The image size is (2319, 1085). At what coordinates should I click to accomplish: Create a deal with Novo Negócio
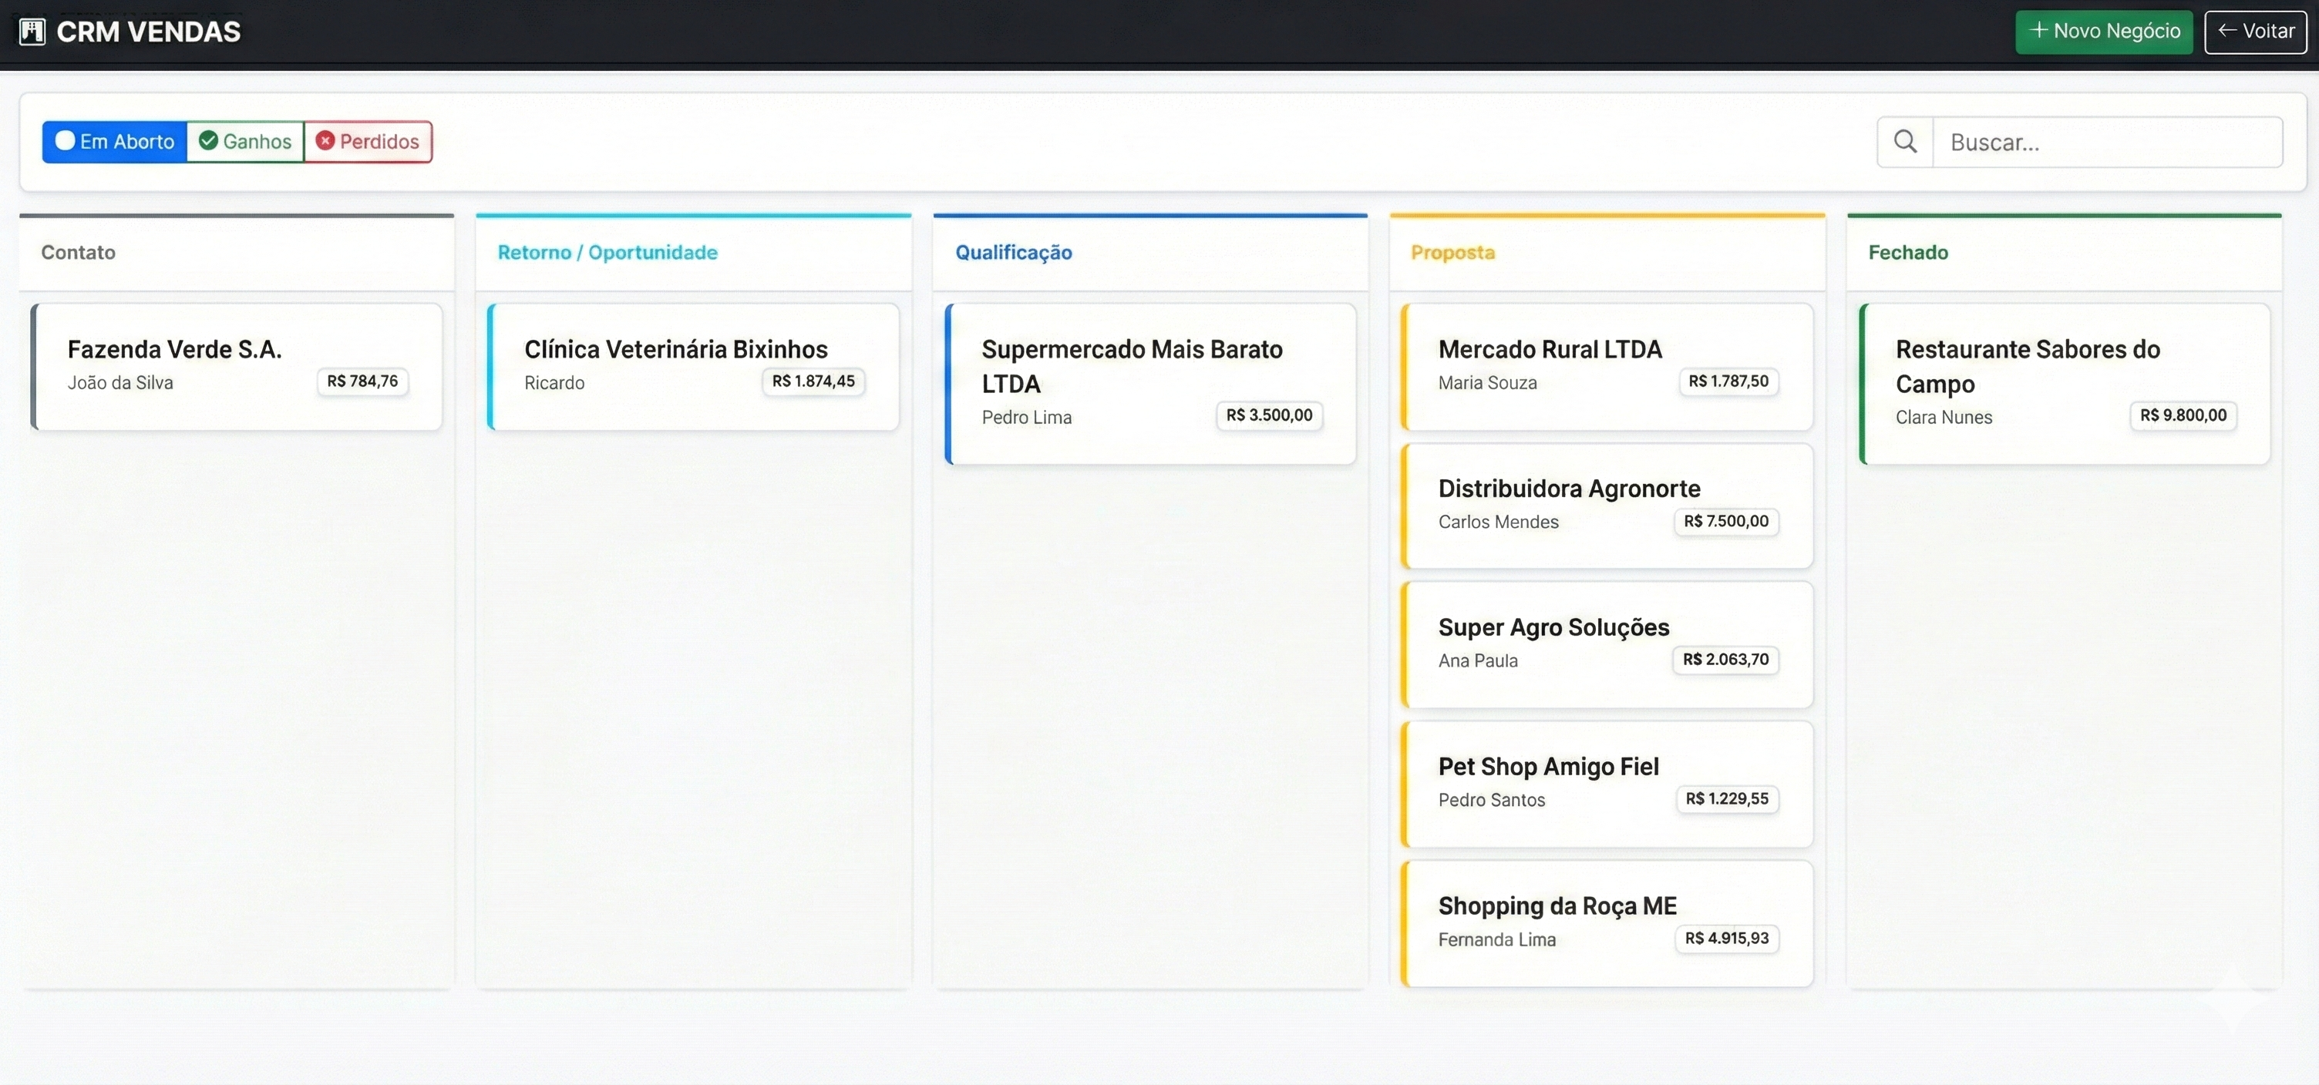2103,32
